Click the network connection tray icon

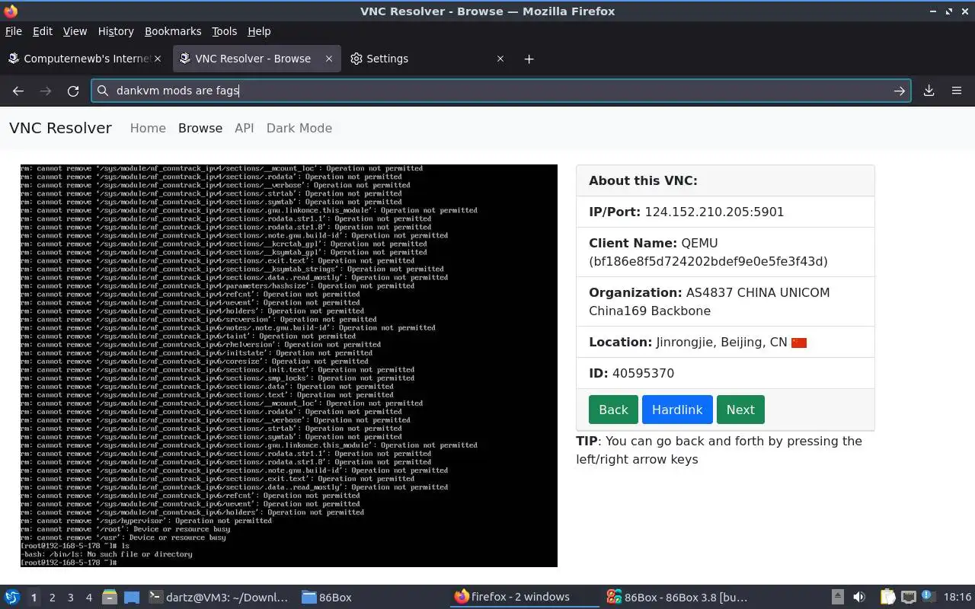click(x=909, y=598)
